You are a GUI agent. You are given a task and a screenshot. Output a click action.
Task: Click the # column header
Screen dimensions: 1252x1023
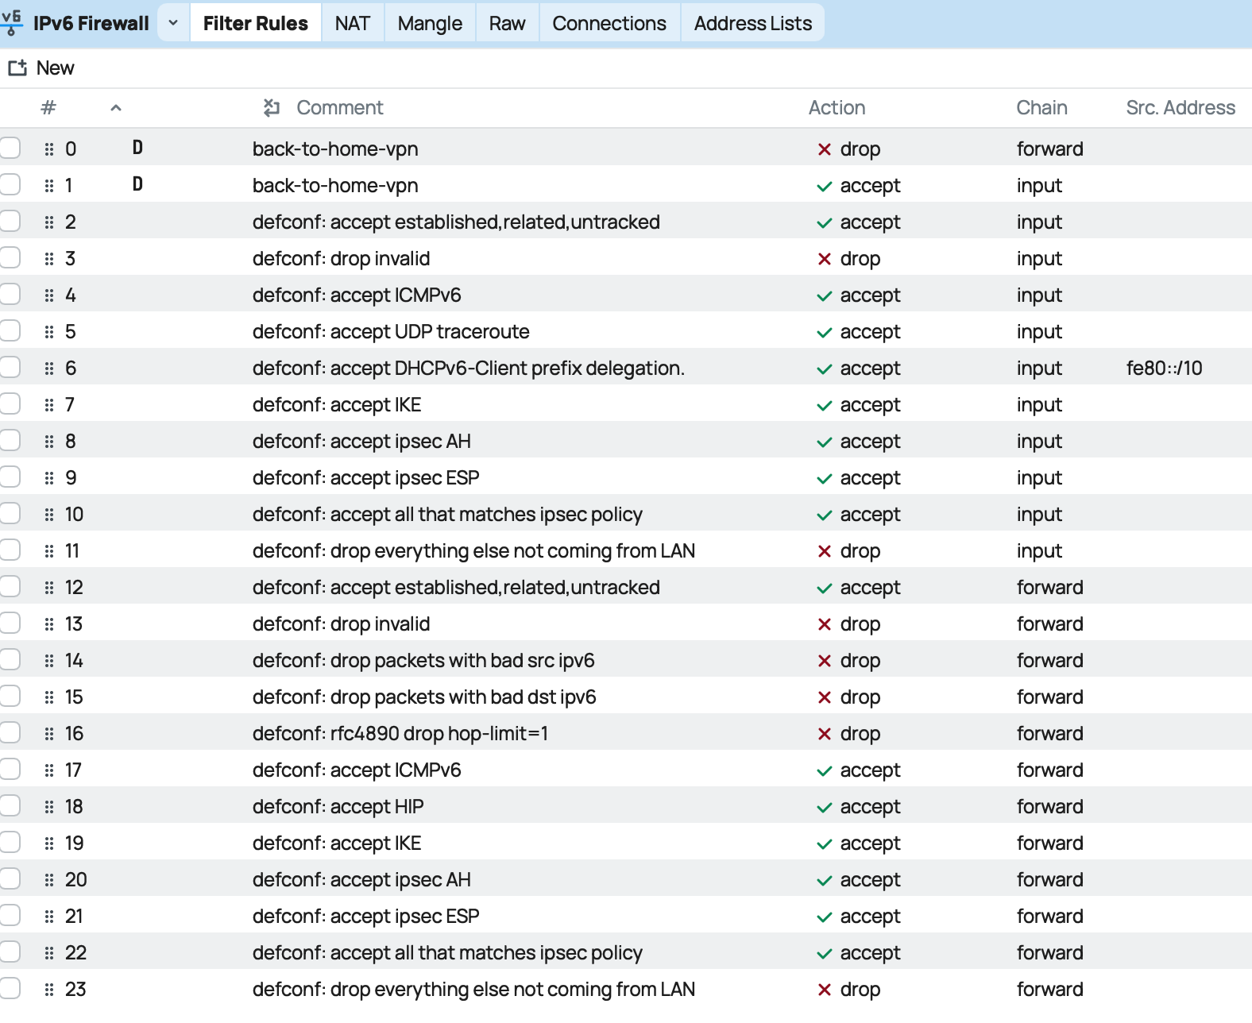[x=48, y=108]
